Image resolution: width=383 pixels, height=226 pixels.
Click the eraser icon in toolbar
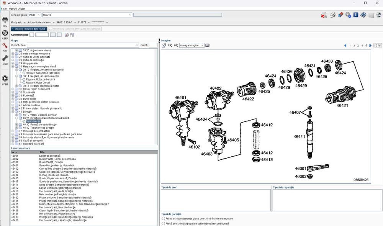340,15
